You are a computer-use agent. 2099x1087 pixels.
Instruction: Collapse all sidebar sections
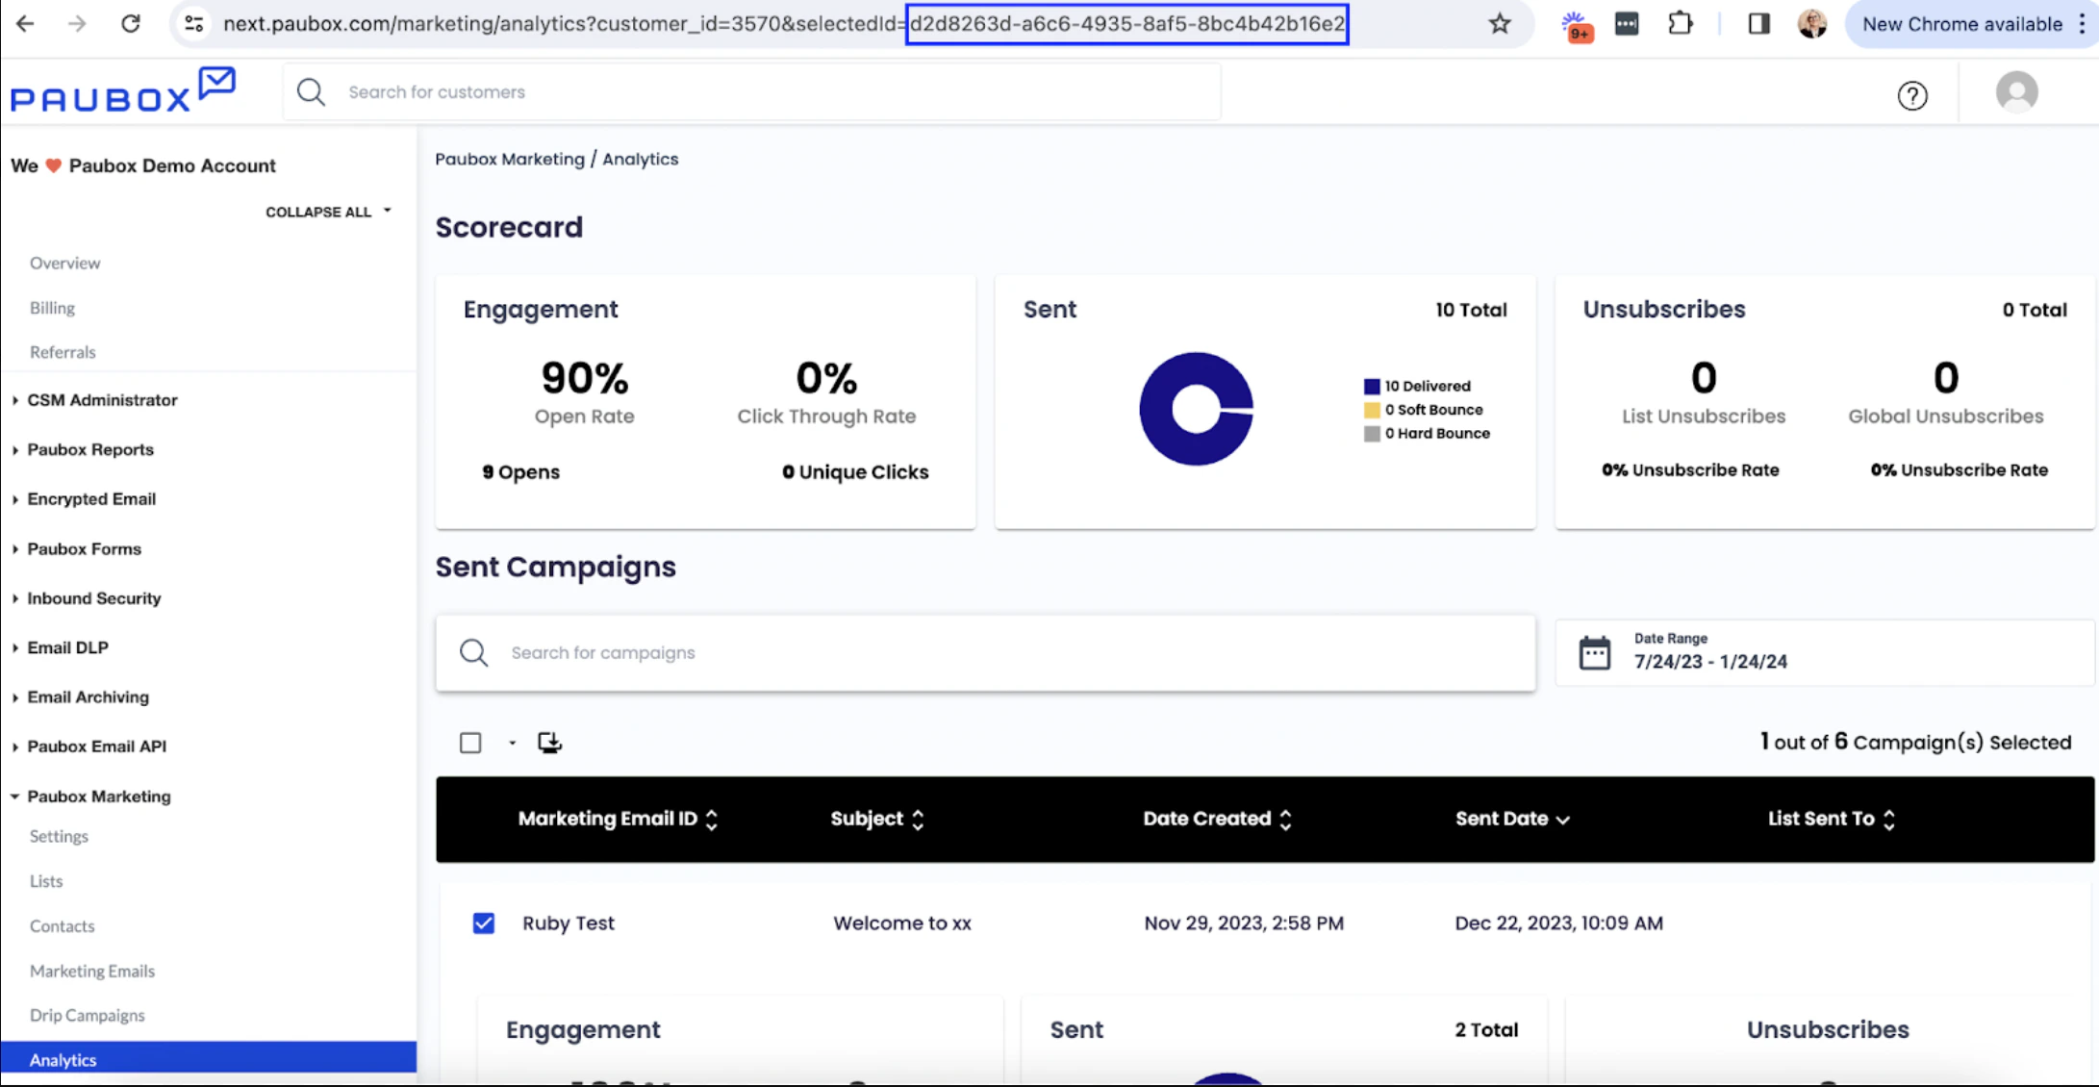328,212
